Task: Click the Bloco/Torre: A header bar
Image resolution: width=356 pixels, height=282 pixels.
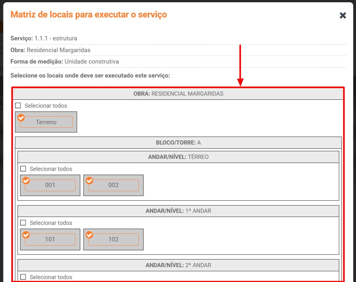Action: [x=178, y=143]
